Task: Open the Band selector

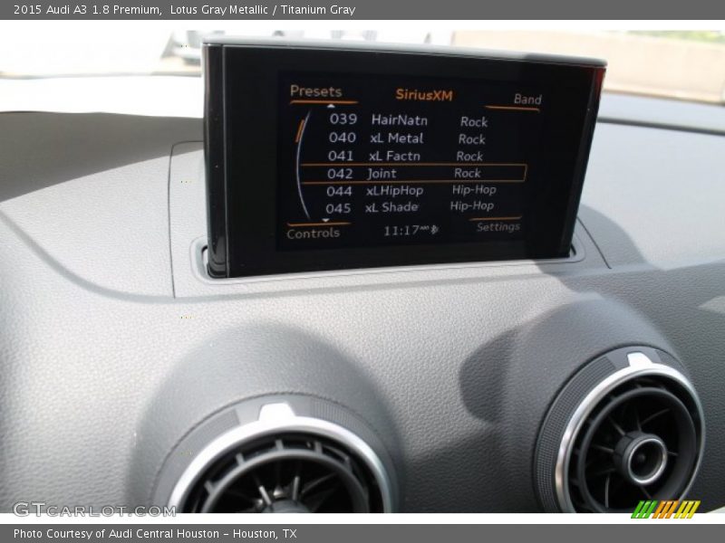Action: click(x=528, y=99)
